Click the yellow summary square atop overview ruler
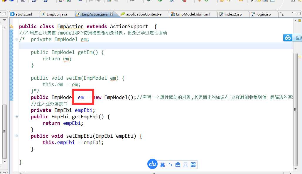 [x=300, y=21]
